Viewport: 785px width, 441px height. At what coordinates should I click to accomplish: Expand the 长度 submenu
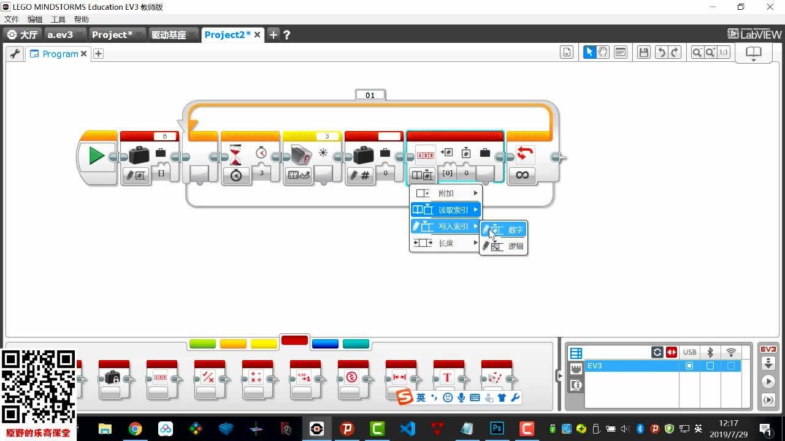(x=446, y=243)
